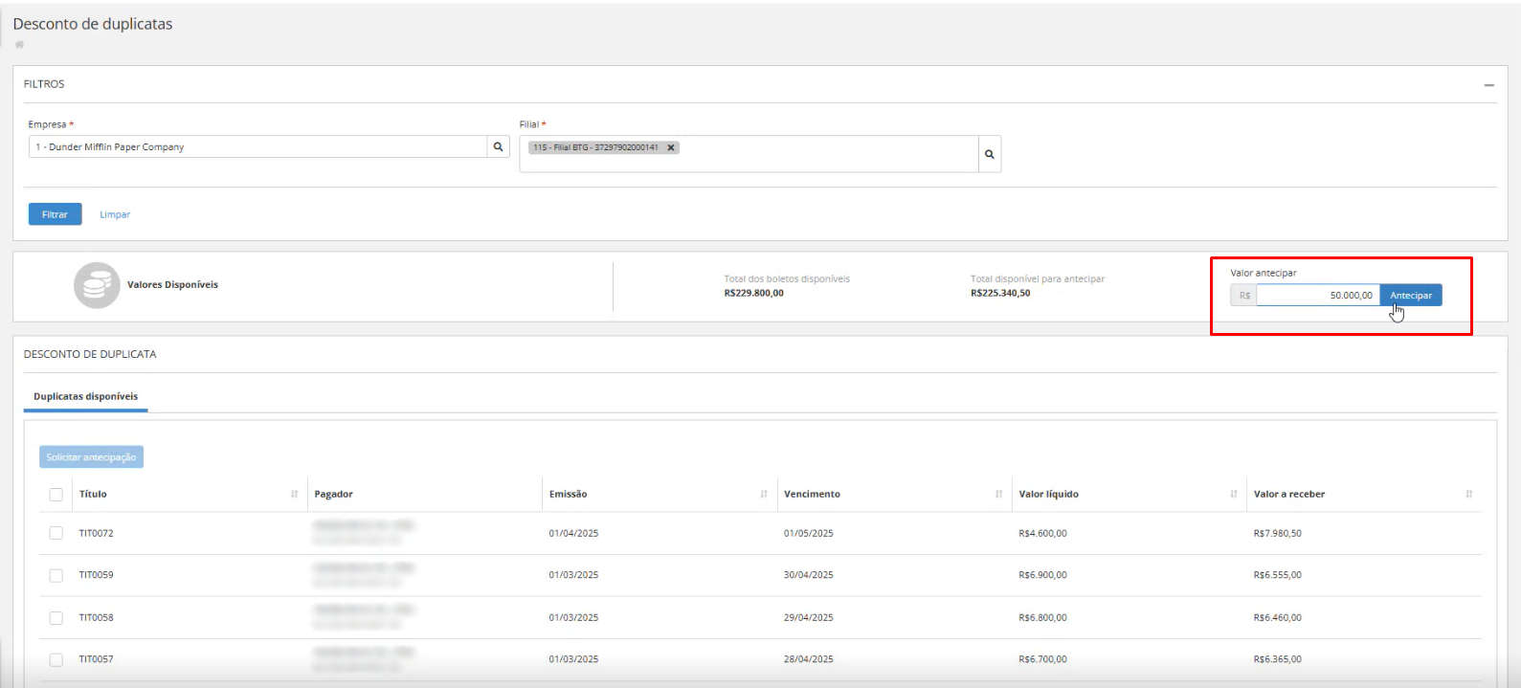1521x688 pixels.
Task: Click the R$6.460,00 receivable value cell
Action: (x=1277, y=617)
